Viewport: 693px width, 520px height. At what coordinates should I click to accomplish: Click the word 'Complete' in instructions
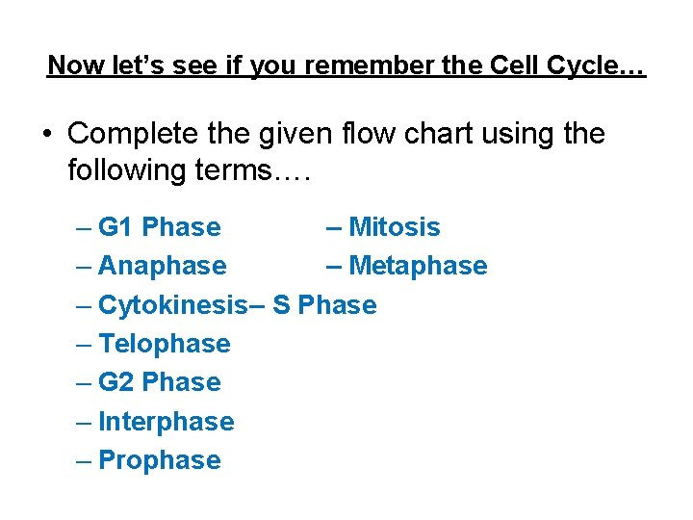(x=133, y=134)
